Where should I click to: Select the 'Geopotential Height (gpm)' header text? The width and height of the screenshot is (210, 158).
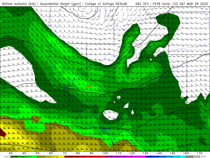coord(60,4)
